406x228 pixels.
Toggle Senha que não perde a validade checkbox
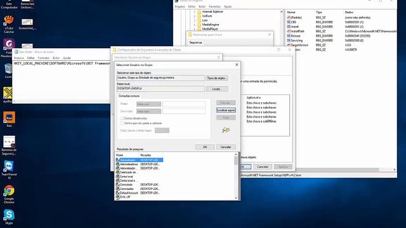(122, 123)
